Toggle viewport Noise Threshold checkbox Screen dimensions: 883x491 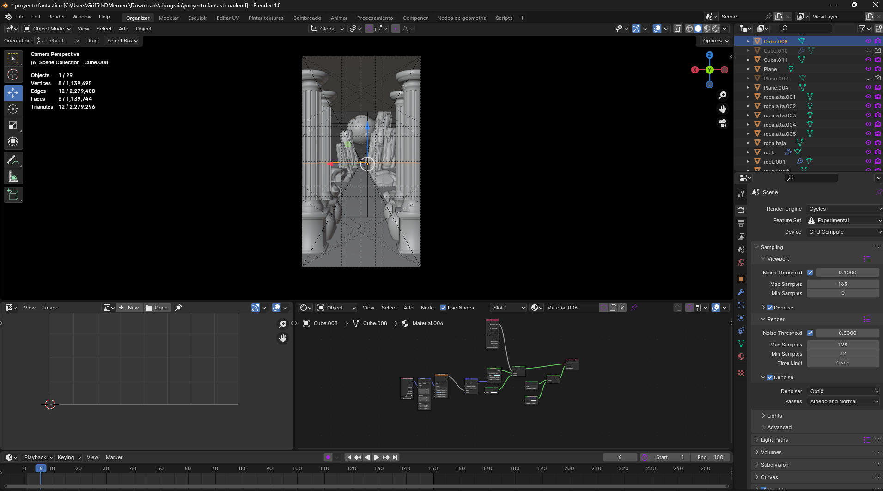coord(810,273)
